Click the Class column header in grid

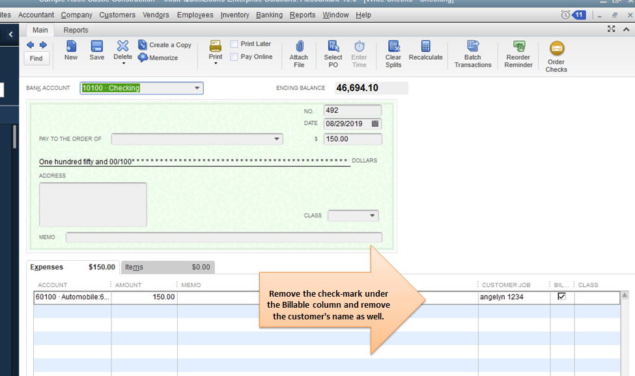pos(588,285)
